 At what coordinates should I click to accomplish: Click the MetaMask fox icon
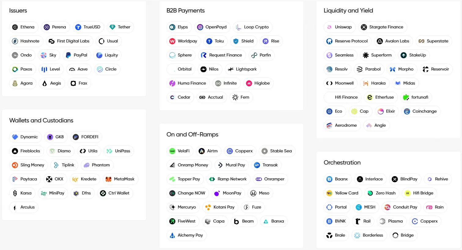pyautogui.click(x=108, y=179)
